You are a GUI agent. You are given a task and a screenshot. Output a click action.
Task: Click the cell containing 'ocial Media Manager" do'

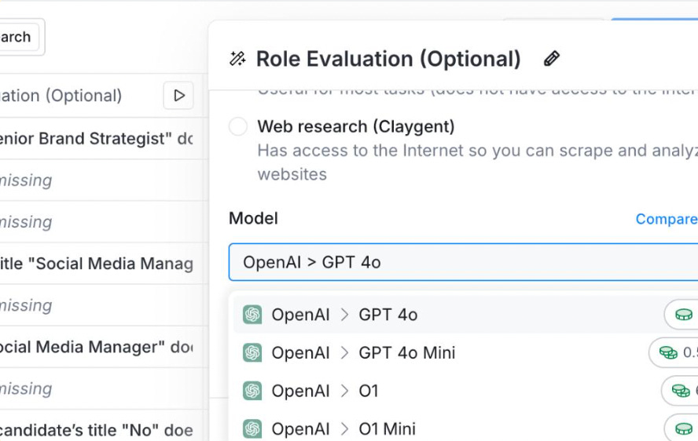pyautogui.click(x=101, y=347)
